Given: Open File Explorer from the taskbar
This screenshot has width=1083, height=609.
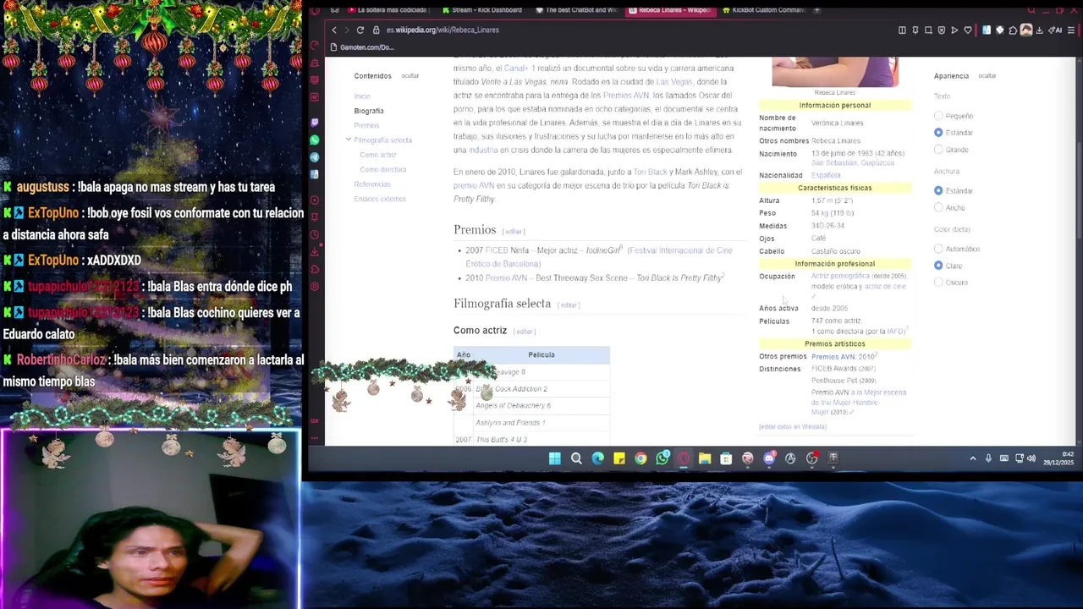Looking at the screenshot, I should 705,458.
